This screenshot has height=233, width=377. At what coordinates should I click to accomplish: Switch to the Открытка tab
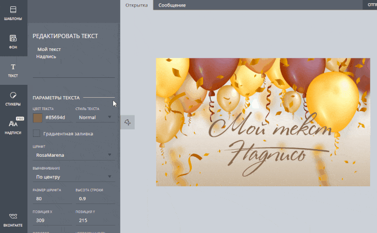pyautogui.click(x=137, y=5)
